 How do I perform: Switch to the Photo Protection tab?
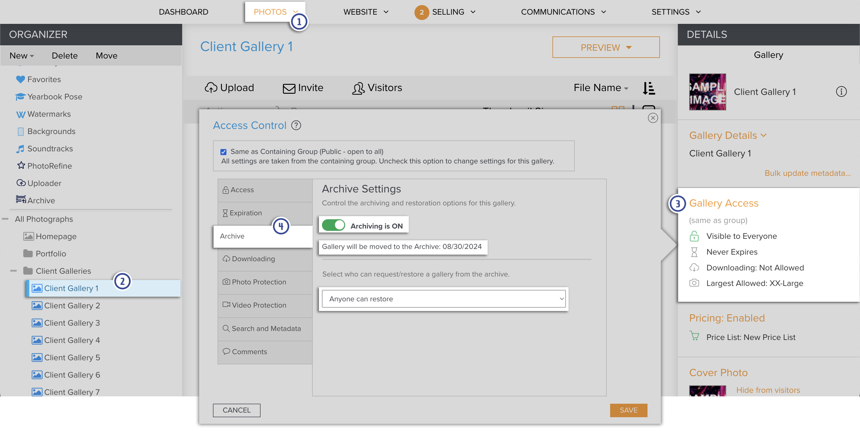pyautogui.click(x=265, y=282)
